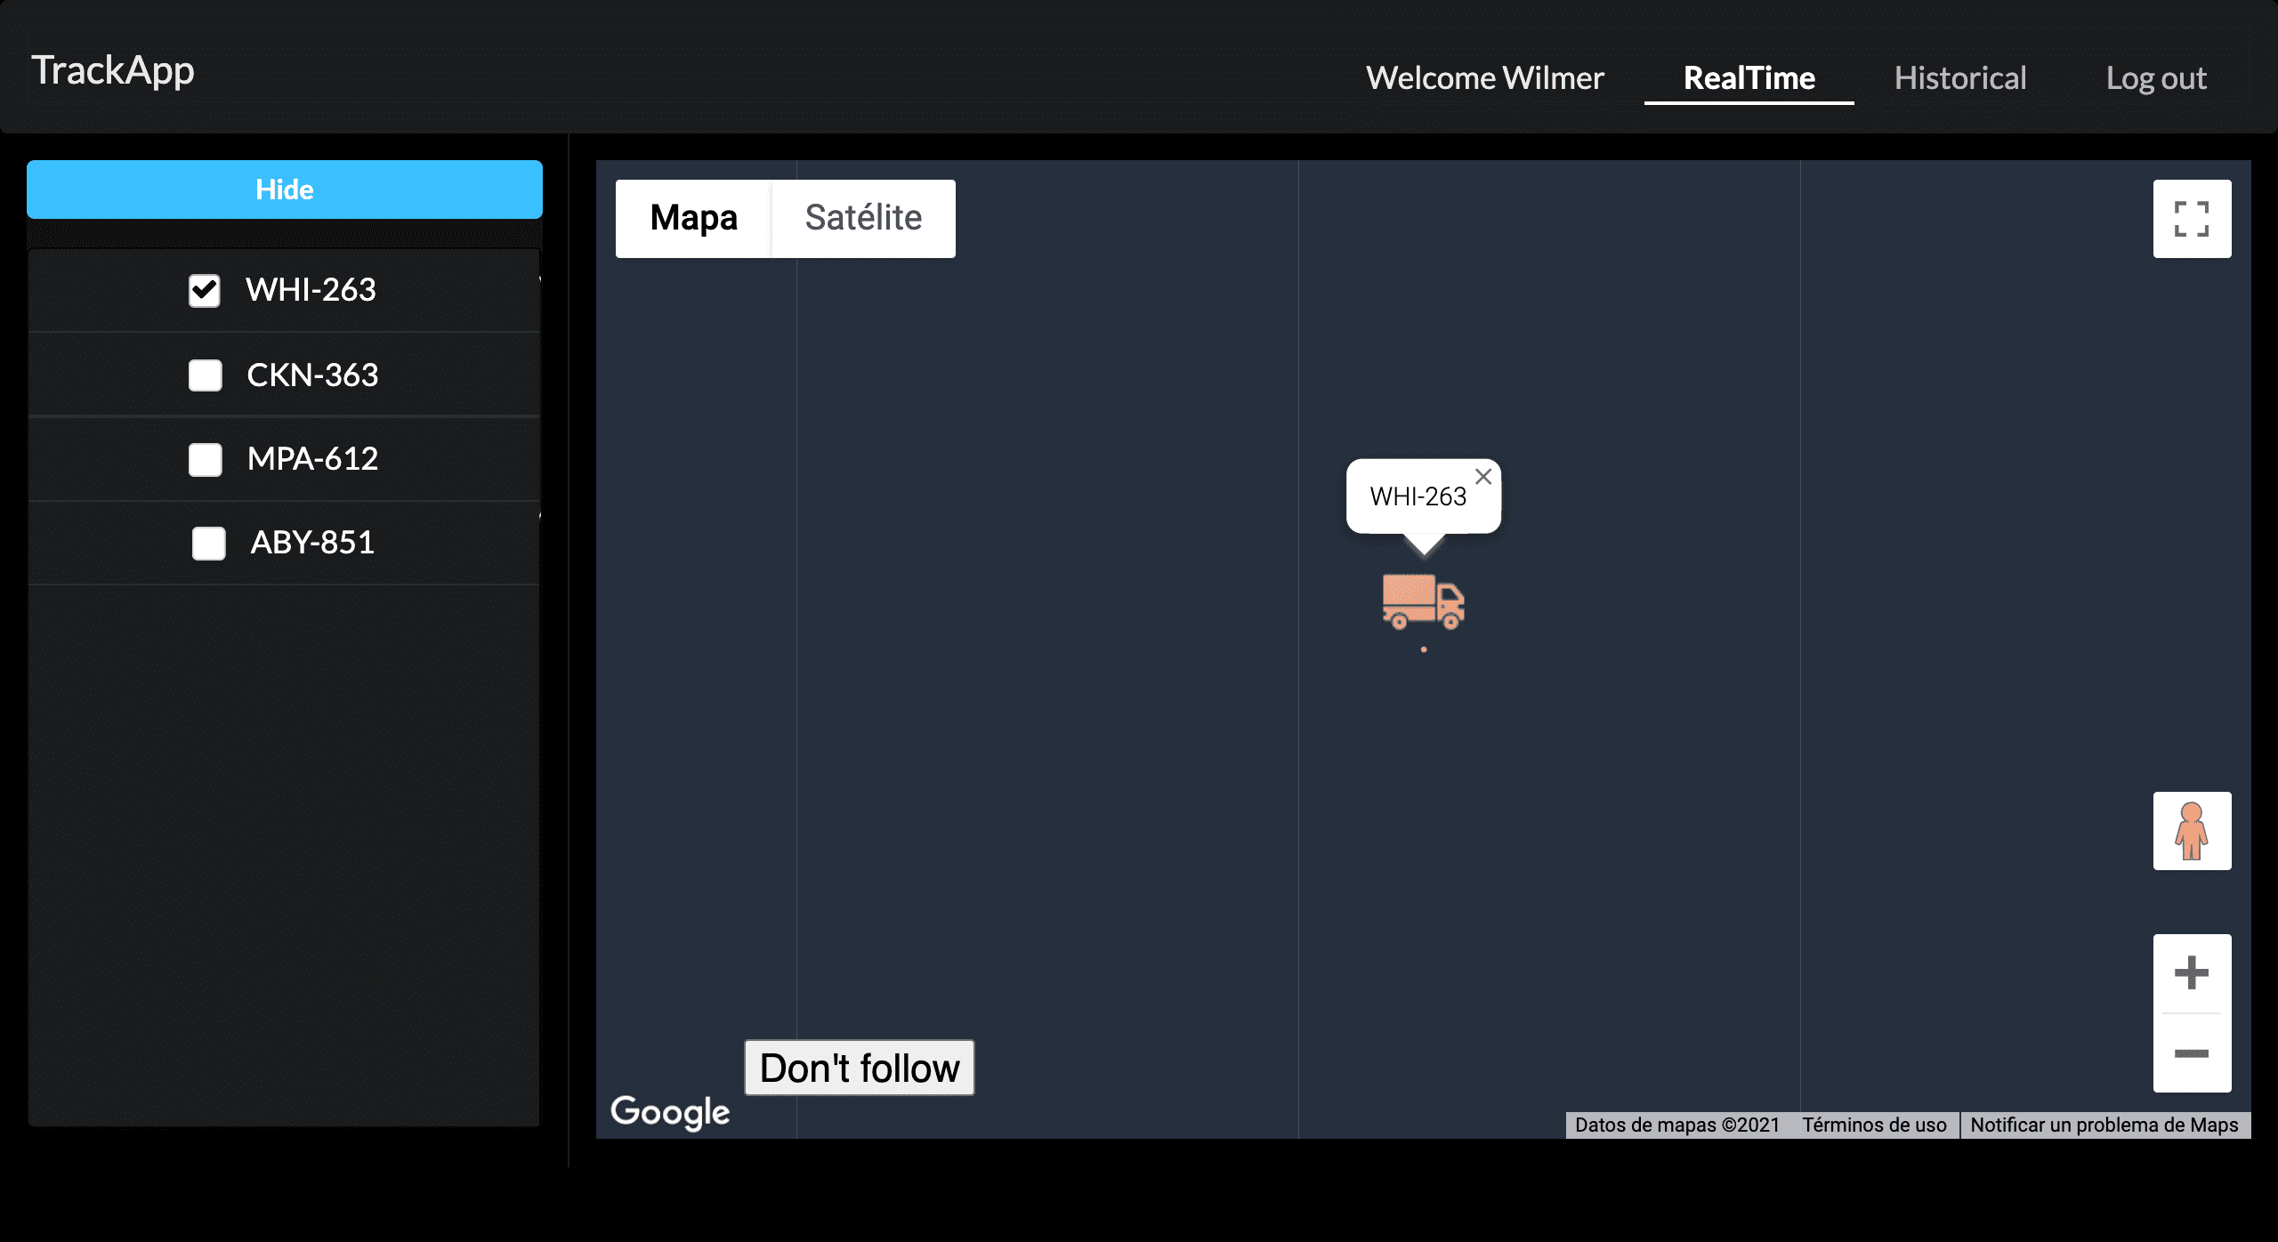
Task: Toggle fullscreen map view
Action: [x=2191, y=219]
